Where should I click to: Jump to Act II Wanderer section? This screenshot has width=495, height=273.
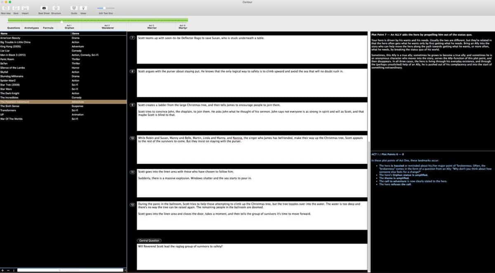108,27
